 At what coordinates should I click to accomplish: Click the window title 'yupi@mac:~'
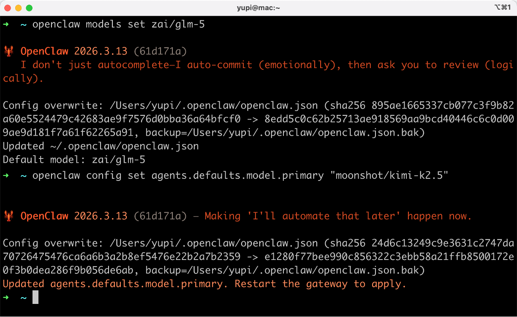point(258,8)
